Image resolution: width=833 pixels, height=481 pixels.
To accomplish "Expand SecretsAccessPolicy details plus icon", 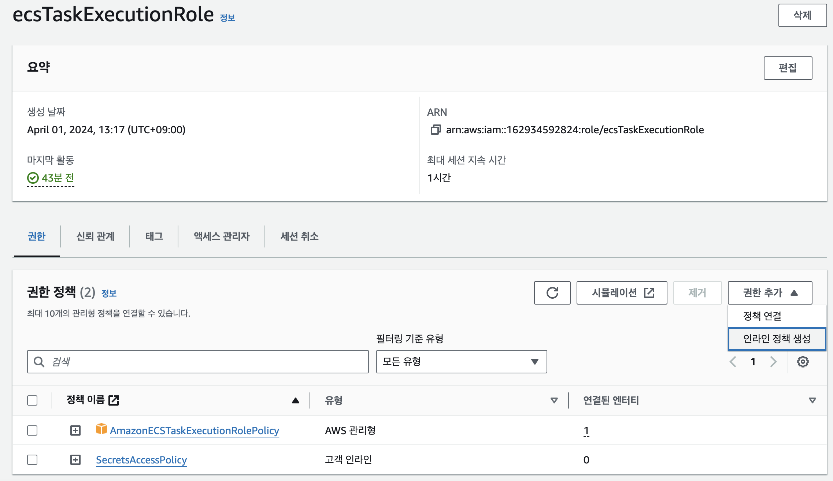I will pyautogui.click(x=75, y=460).
